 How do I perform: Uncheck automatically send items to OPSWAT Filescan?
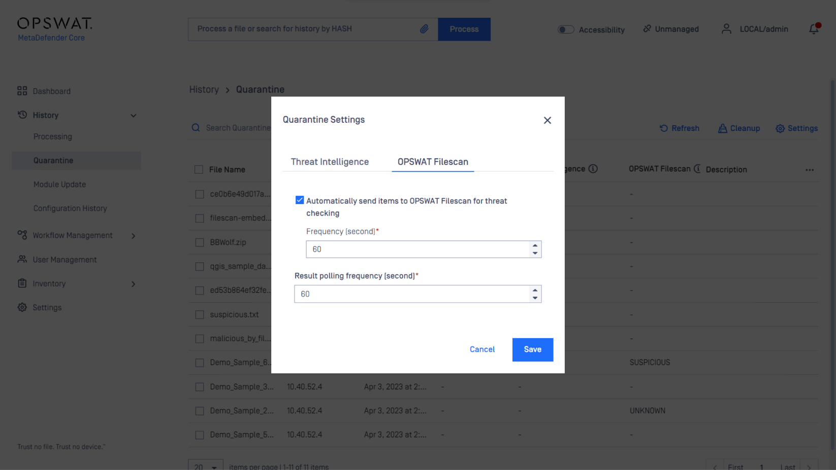[x=300, y=200]
